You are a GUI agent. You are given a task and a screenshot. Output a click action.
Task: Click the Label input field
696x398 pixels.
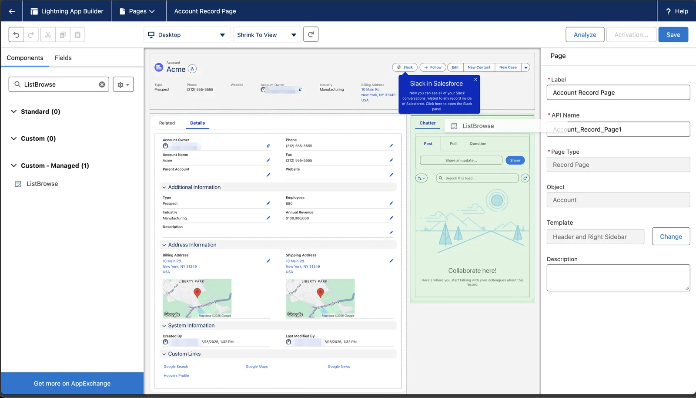point(618,92)
